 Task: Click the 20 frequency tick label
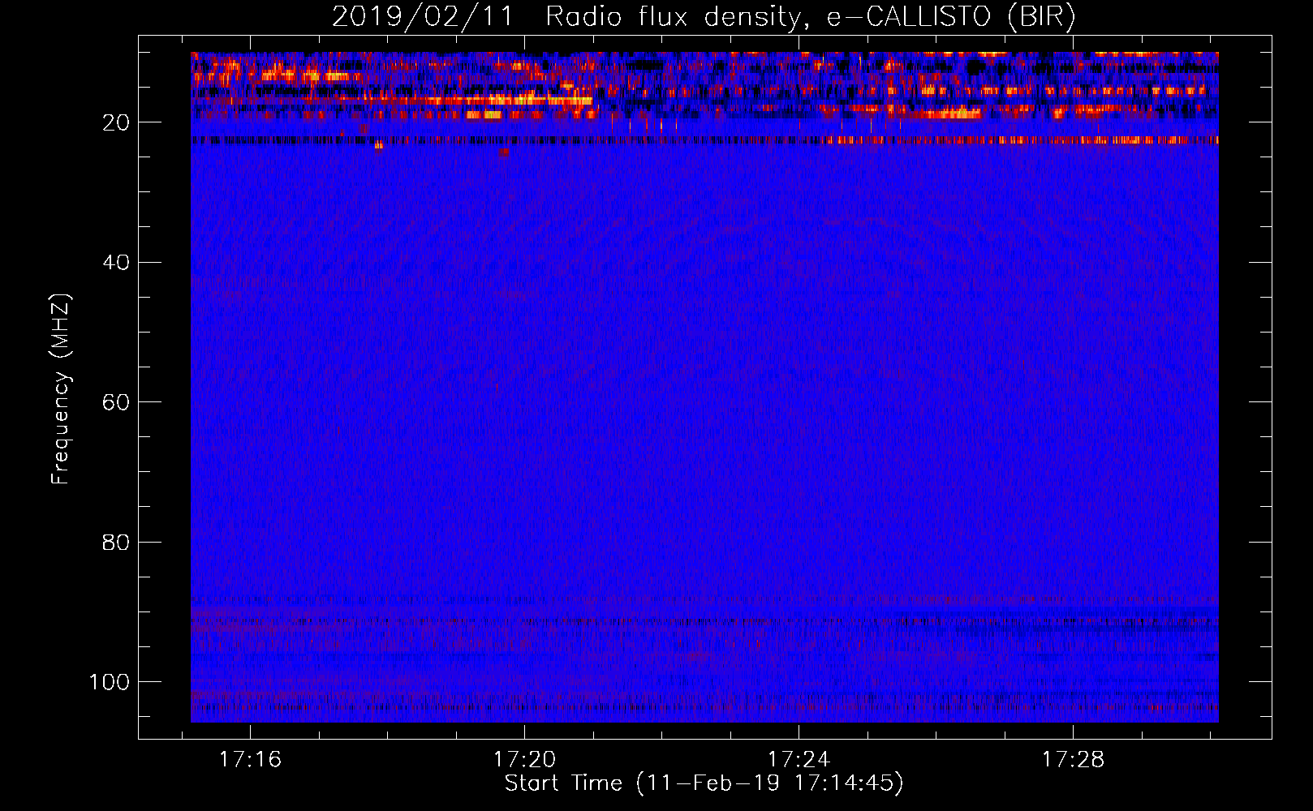116,123
